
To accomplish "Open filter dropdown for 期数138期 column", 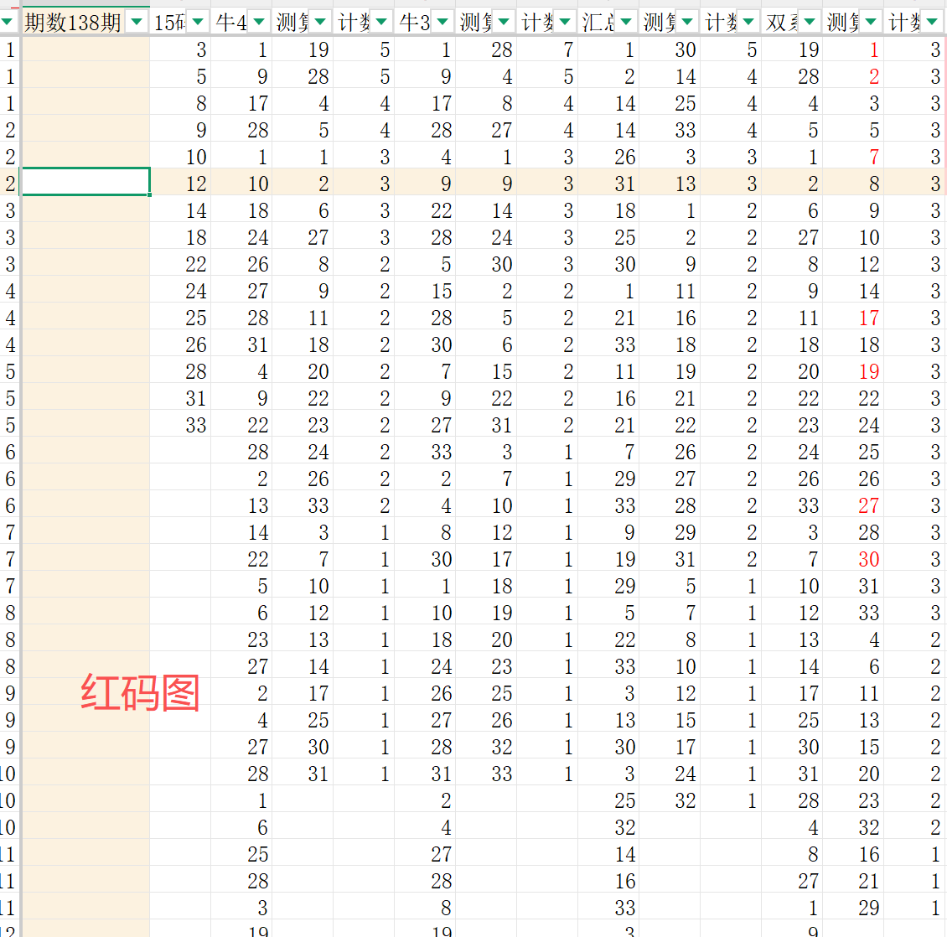I will (137, 23).
